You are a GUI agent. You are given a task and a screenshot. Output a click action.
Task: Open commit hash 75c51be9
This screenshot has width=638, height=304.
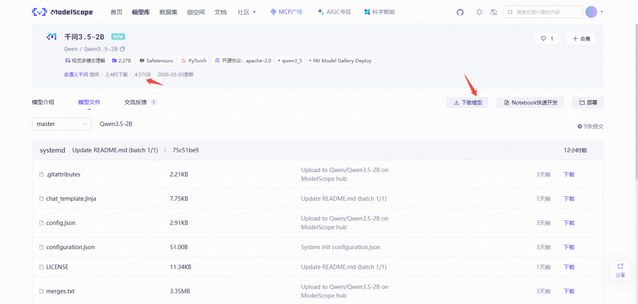pyautogui.click(x=185, y=150)
